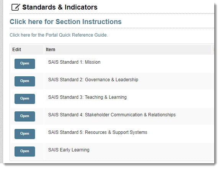
Task: Open SAIS Standard 1: Mission
Action: 25,64
